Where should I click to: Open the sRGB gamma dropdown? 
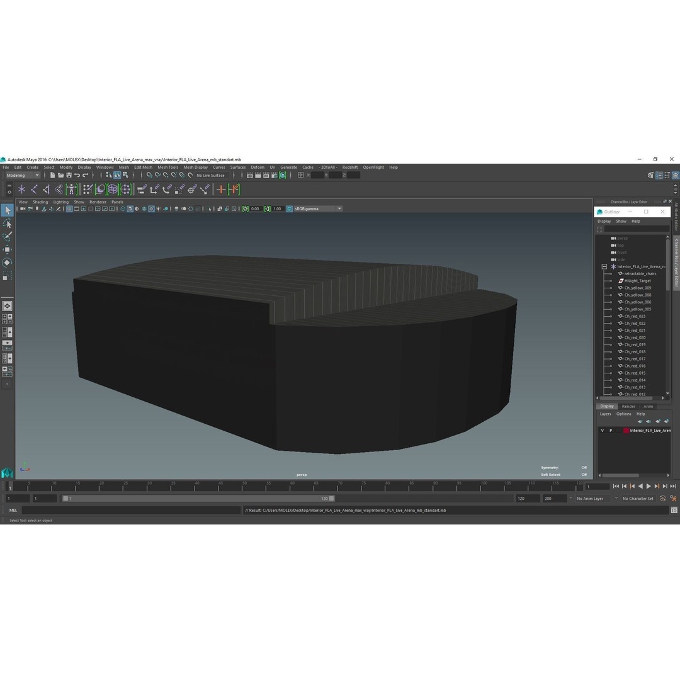(x=318, y=208)
